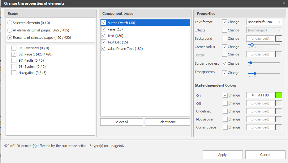The image size is (288, 163).
Task: Uncheck the Text (180) component type
Action: point(104,36)
